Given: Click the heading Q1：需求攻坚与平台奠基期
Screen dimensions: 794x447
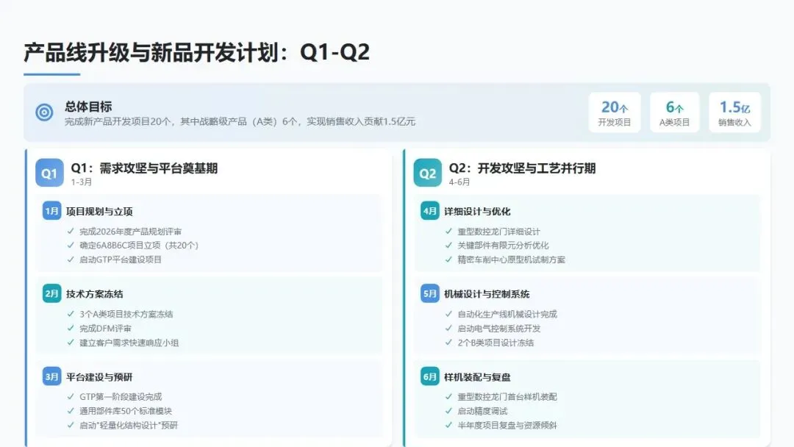Looking at the screenshot, I should coord(144,168).
